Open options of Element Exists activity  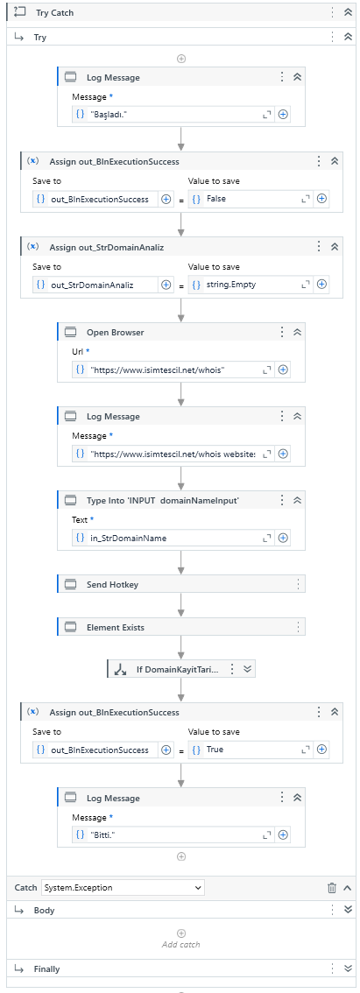coord(298,628)
